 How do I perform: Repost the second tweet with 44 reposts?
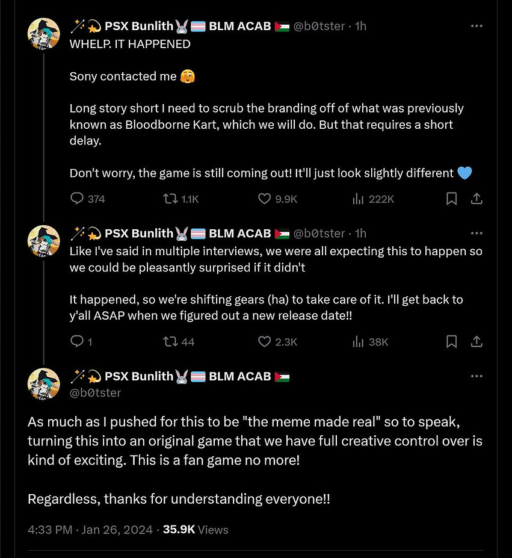(x=171, y=341)
